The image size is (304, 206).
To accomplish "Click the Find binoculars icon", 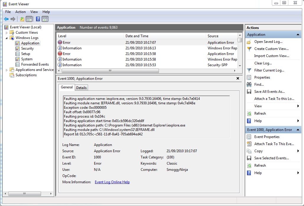I will coord(249,84).
